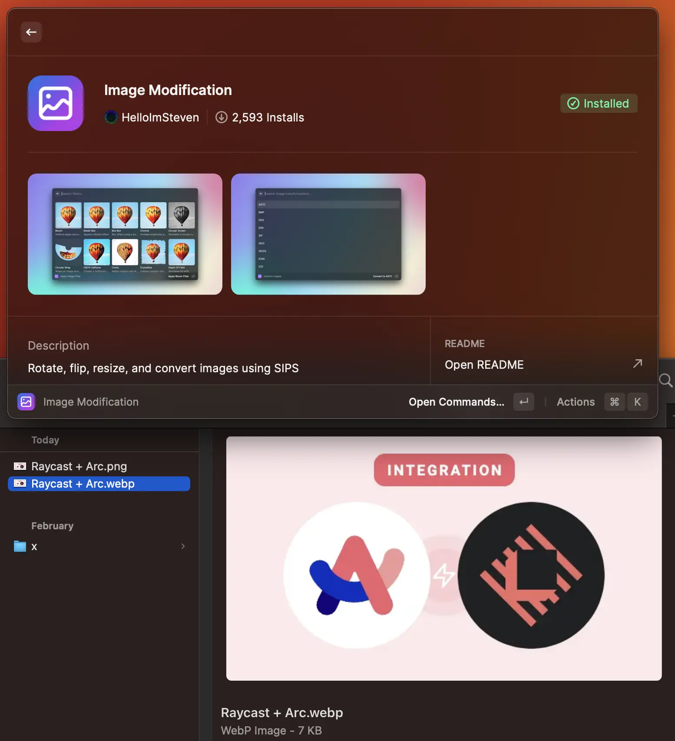The width and height of the screenshot is (675, 741).
Task: Open the Actions menu
Action: [x=576, y=402]
